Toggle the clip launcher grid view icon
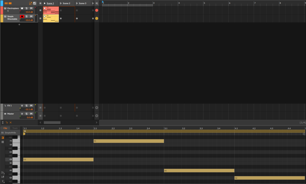306x184 pixels. coord(6,3)
